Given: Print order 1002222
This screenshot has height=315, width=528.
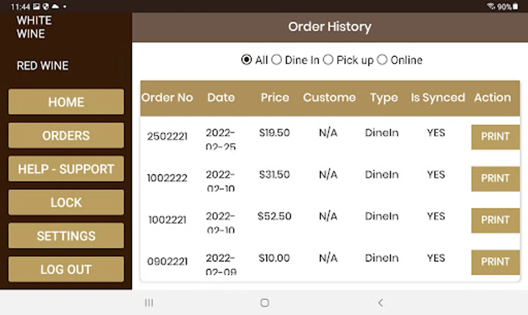Looking at the screenshot, I should (x=495, y=178).
